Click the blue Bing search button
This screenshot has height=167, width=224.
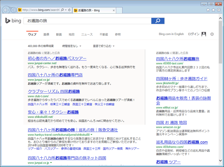pyautogui.click(x=158, y=21)
